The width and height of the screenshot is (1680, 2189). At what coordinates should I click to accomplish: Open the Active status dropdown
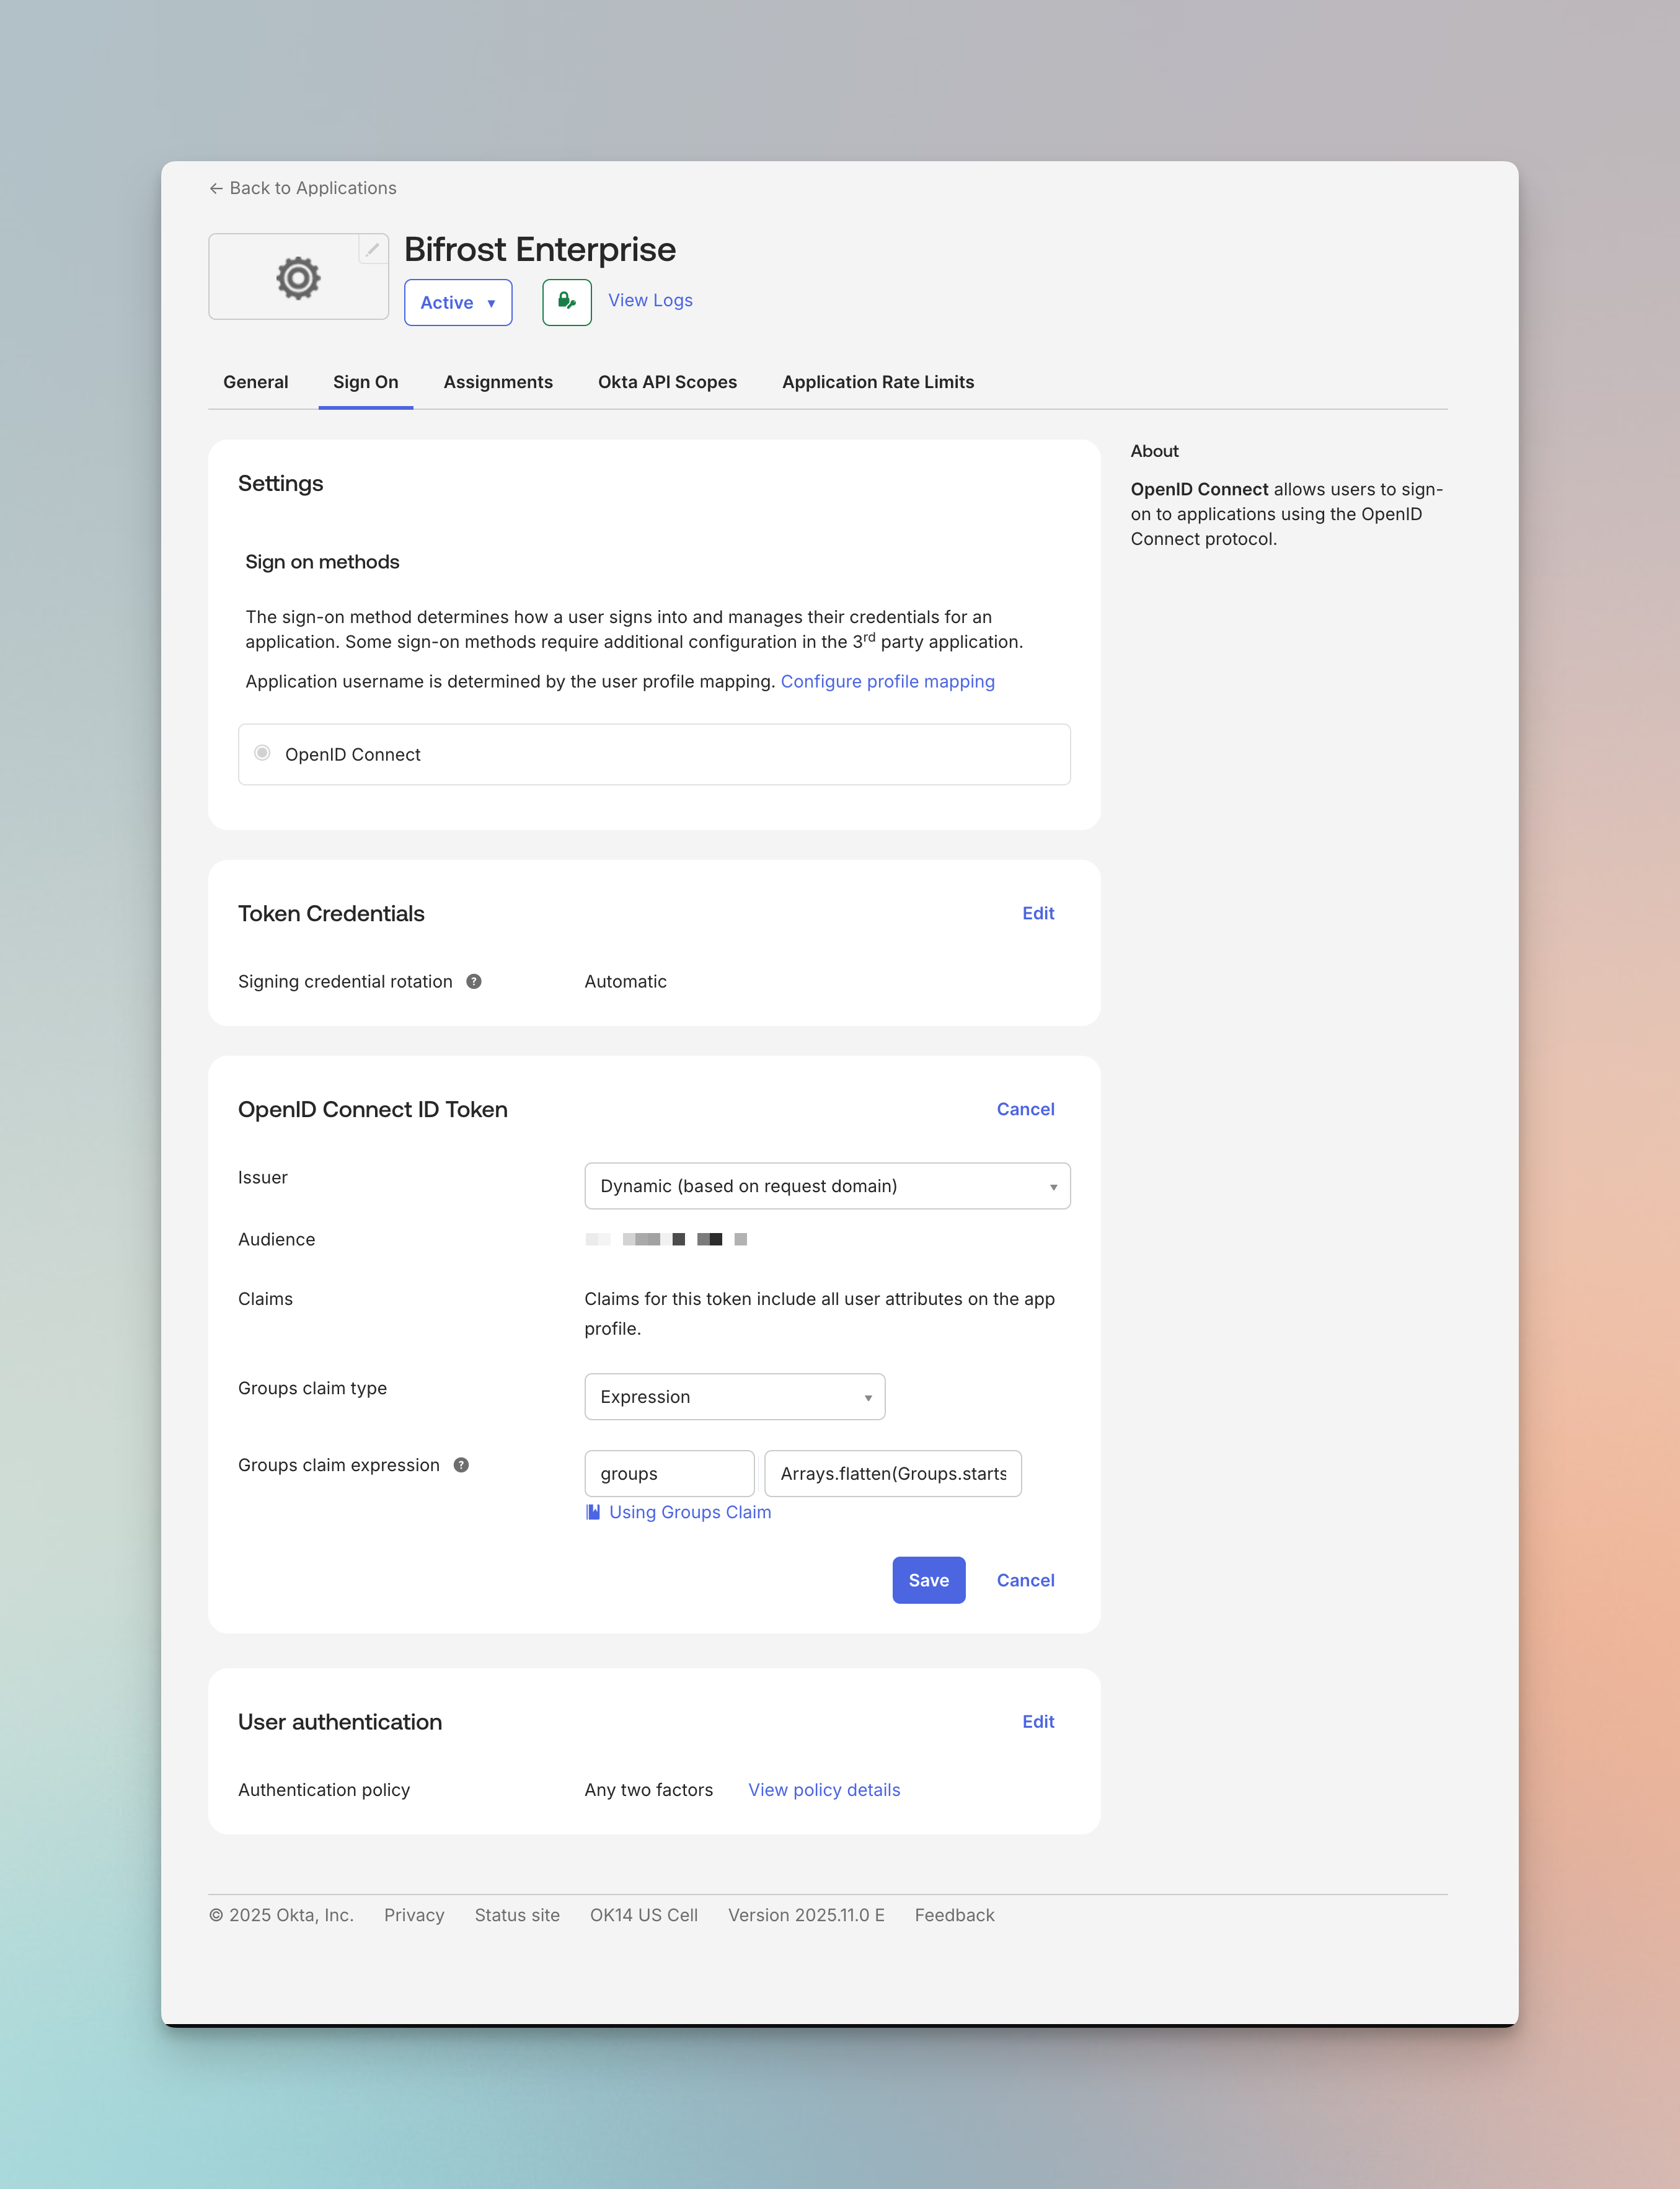(x=457, y=302)
